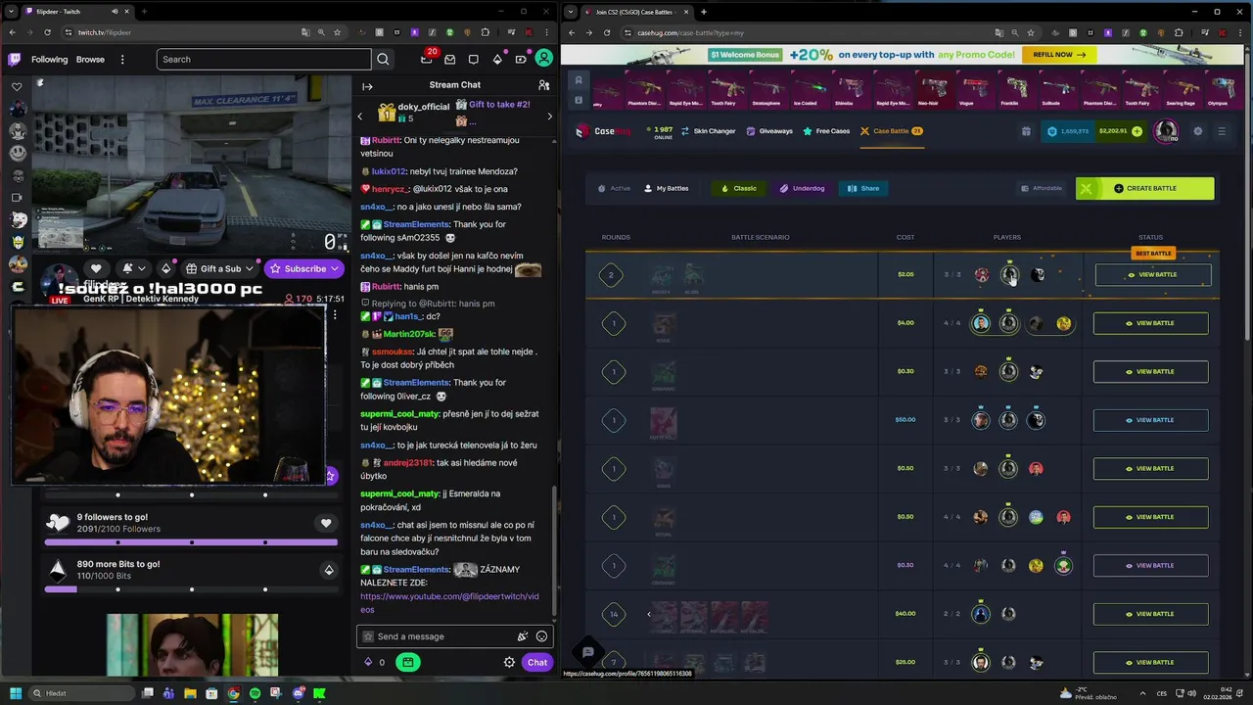Toggle the Active battles filter
This screenshot has height=705, width=1253.
tap(615, 188)
